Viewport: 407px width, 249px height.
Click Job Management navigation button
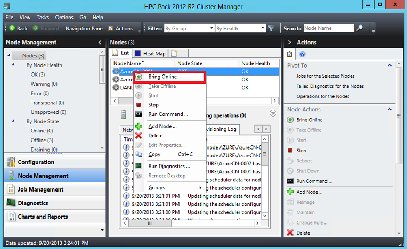[x=55, y=189]
